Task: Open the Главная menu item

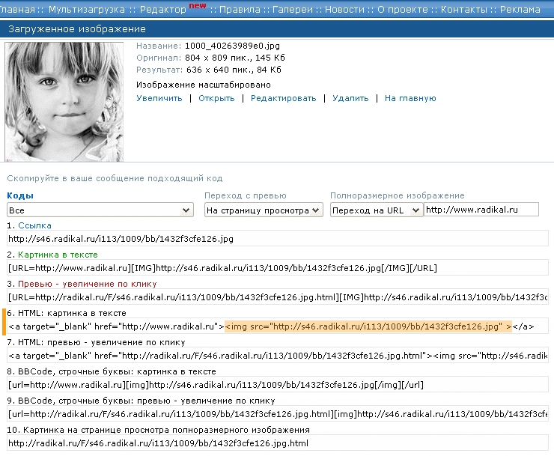Action: pos(18,10)
